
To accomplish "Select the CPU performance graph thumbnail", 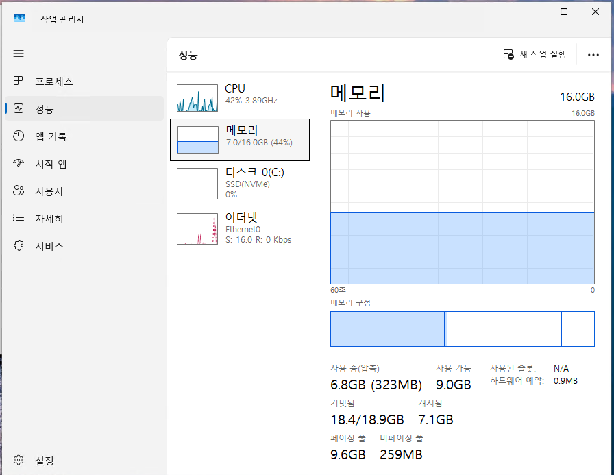I will [197, 98].
